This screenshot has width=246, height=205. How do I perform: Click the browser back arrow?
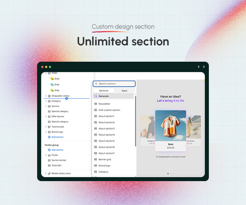198,67
